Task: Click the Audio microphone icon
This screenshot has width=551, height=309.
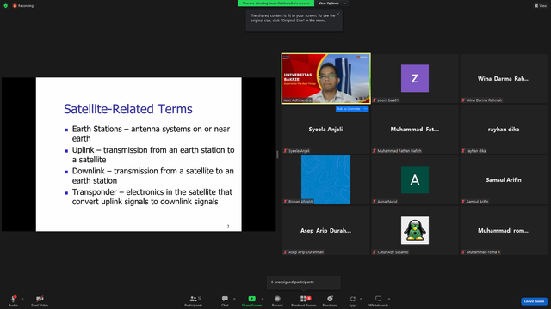Action: 14,299
